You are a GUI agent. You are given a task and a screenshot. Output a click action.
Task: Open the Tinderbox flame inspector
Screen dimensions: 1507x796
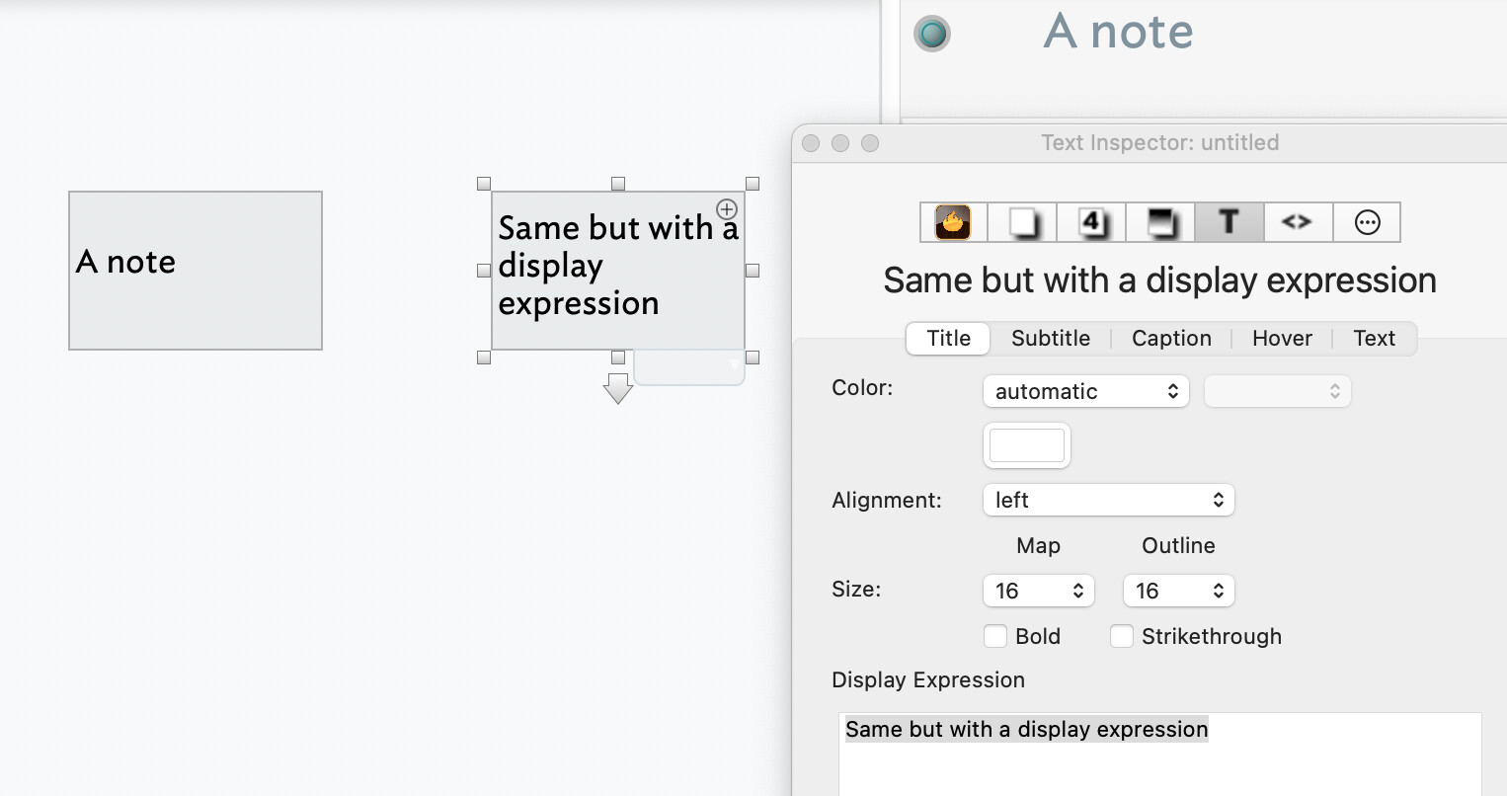953,222
